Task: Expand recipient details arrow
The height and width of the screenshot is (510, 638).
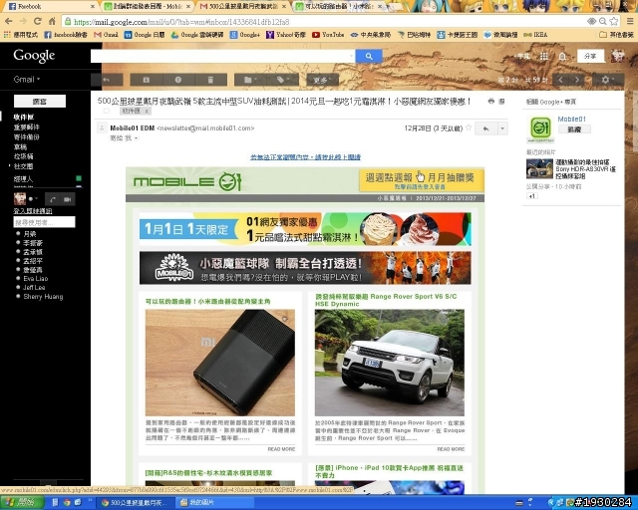Action: tap(136, 138)
